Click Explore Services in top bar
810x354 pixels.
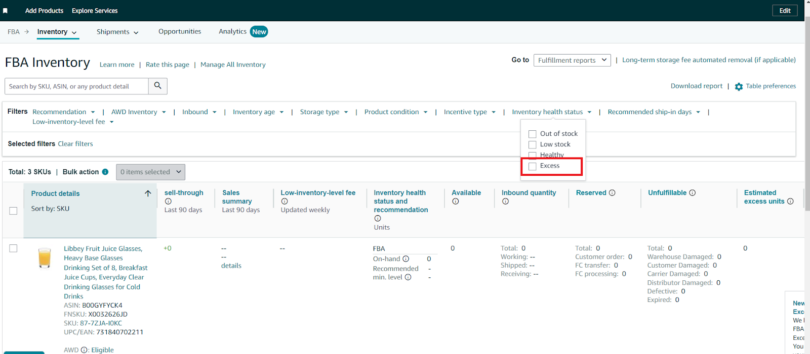95,11
